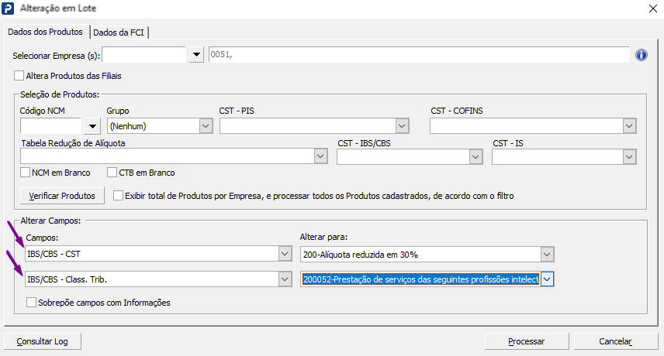664x356 pixels.
Task: Open the CST - IS dropdown
Action: (629, 157)
